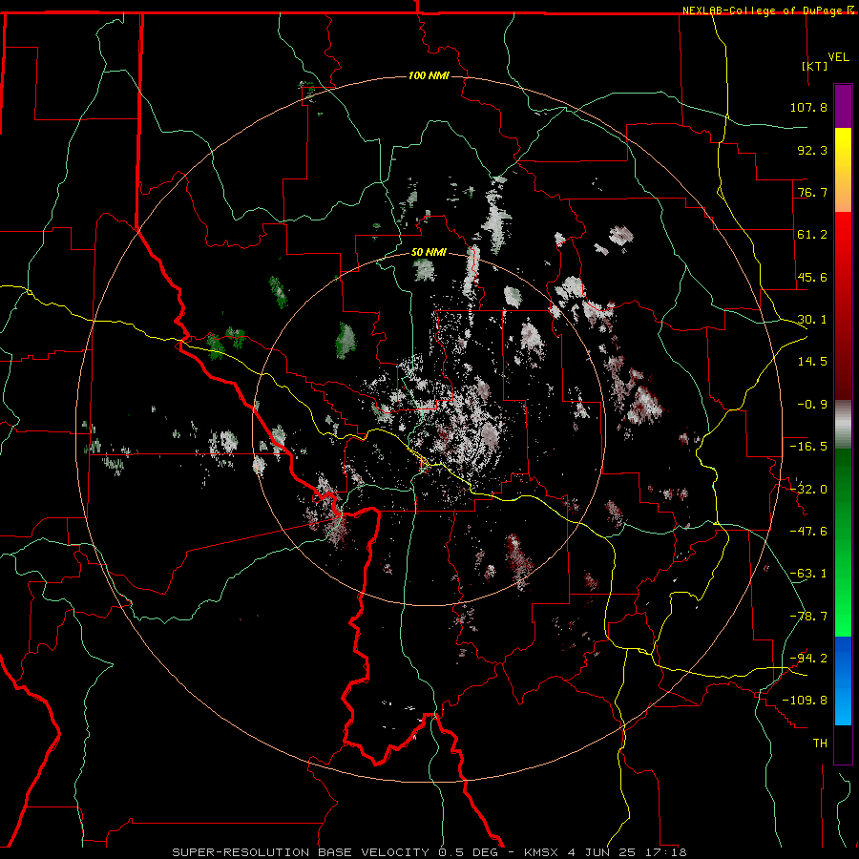Click the purple segment of the velocity color bar
Viewport: 859px width, 859px height.
(x=843, y=106)
